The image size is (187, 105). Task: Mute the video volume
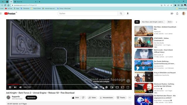pos(20,87)
